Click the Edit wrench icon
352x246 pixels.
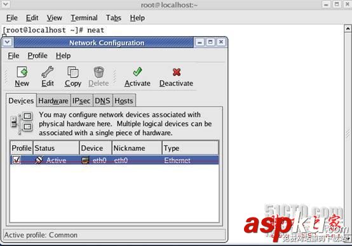[48, 72]
